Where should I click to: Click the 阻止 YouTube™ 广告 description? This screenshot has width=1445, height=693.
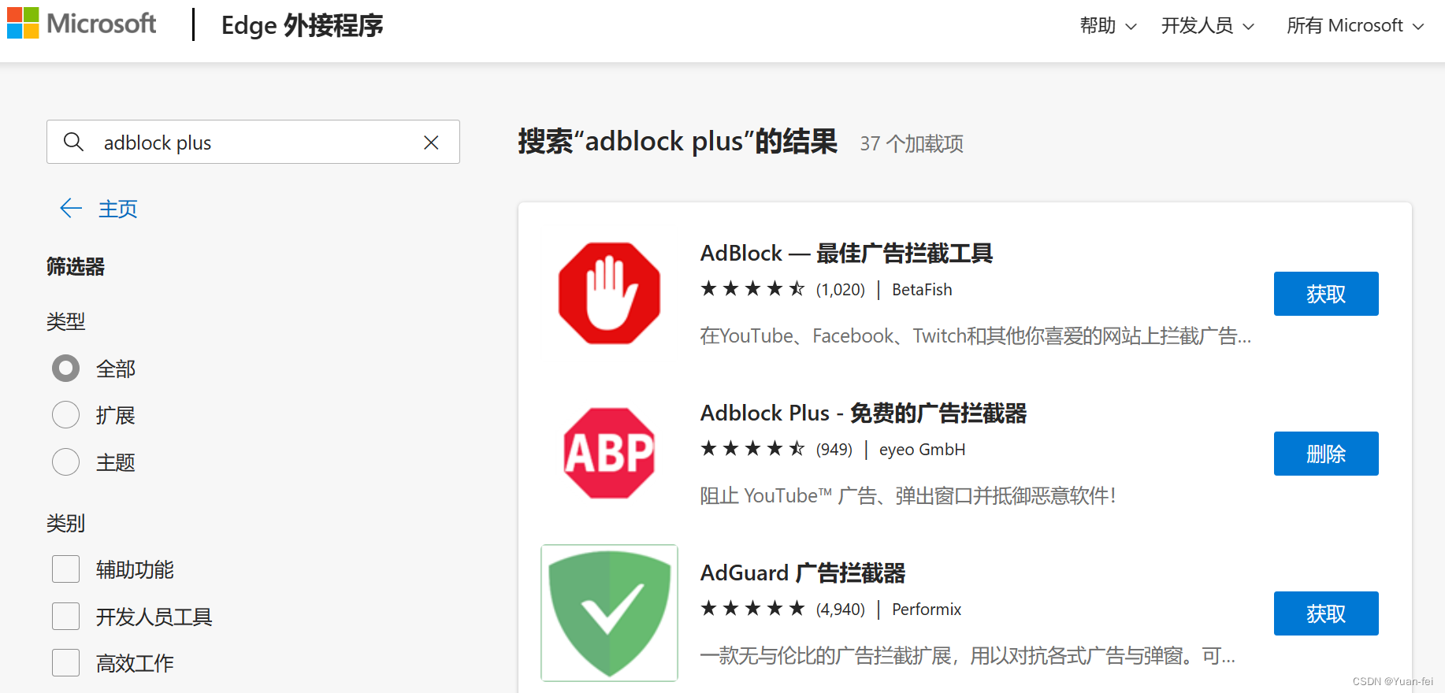(908, 496)
